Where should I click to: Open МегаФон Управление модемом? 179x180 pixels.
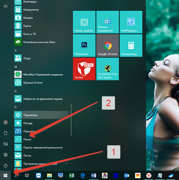pos(41,75)
